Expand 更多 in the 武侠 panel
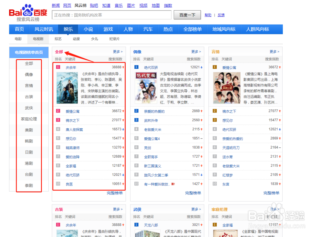Viewport: 323px width, 237px height. (196, 209)
